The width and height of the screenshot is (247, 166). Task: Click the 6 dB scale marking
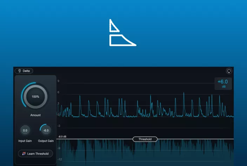coord(58,92)
